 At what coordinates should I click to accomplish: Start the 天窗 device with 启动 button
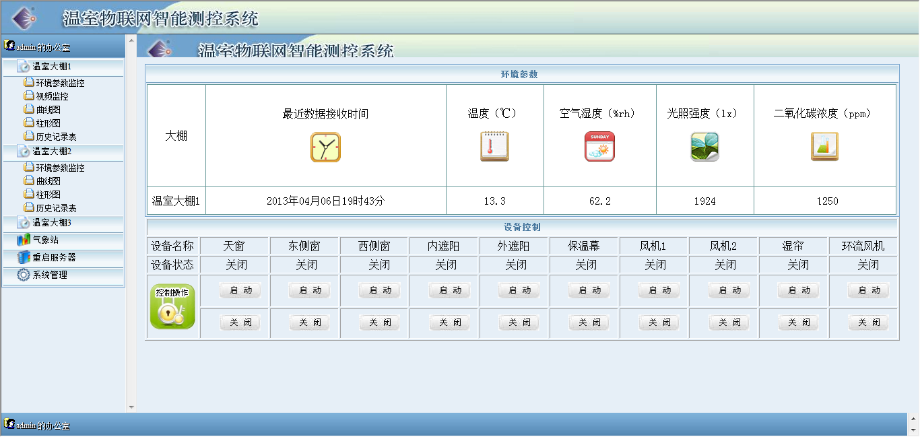tap(240, 290)
